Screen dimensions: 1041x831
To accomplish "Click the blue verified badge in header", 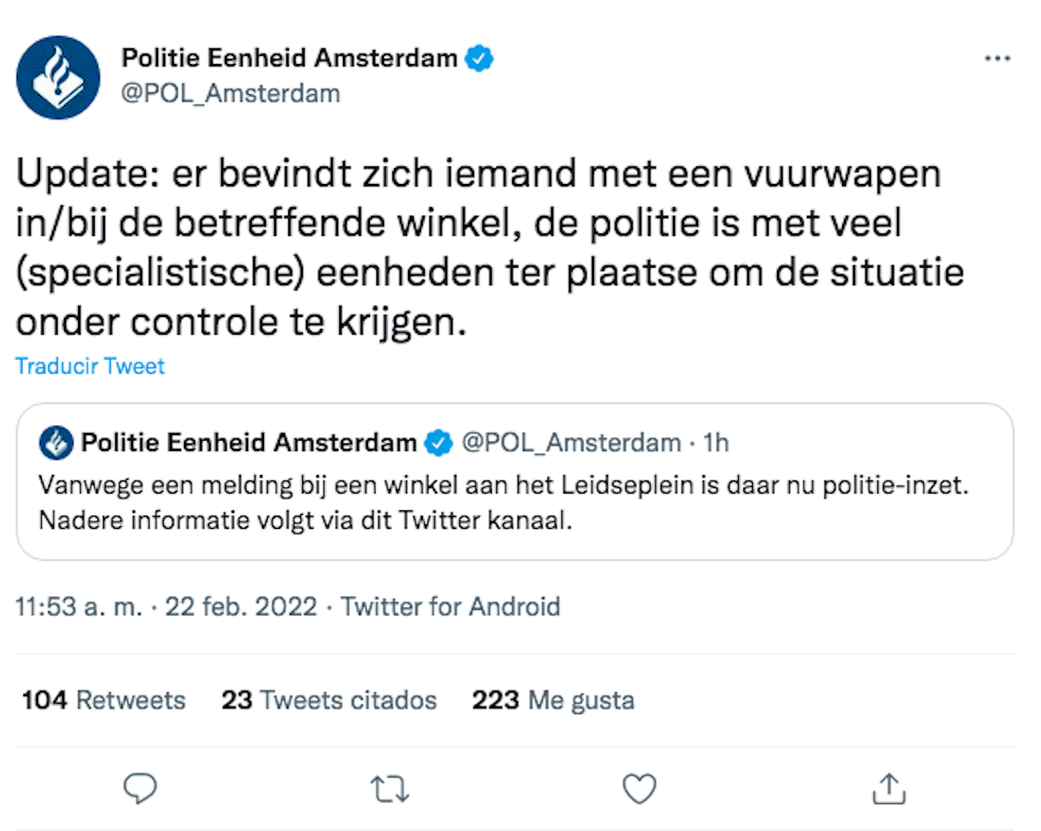I will [479, 59].
